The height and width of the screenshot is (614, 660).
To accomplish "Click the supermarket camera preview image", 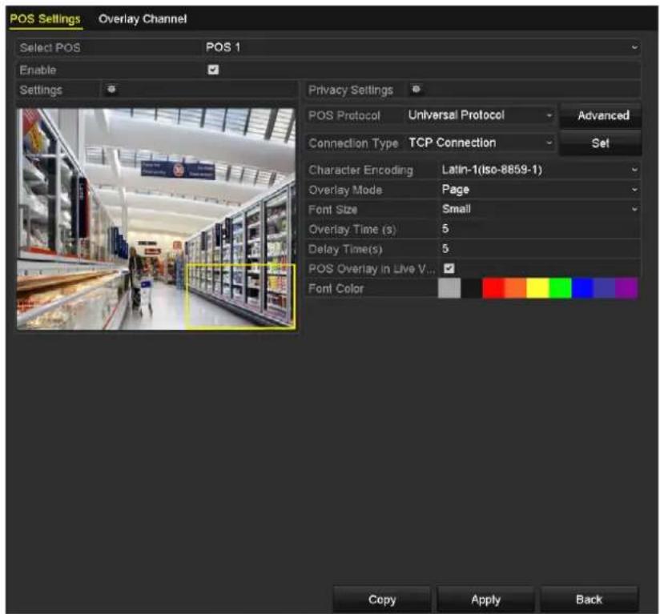I will 156,219.
